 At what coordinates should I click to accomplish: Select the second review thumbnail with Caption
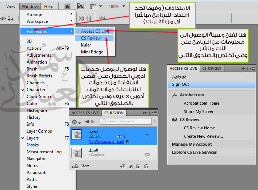(77, 153)
